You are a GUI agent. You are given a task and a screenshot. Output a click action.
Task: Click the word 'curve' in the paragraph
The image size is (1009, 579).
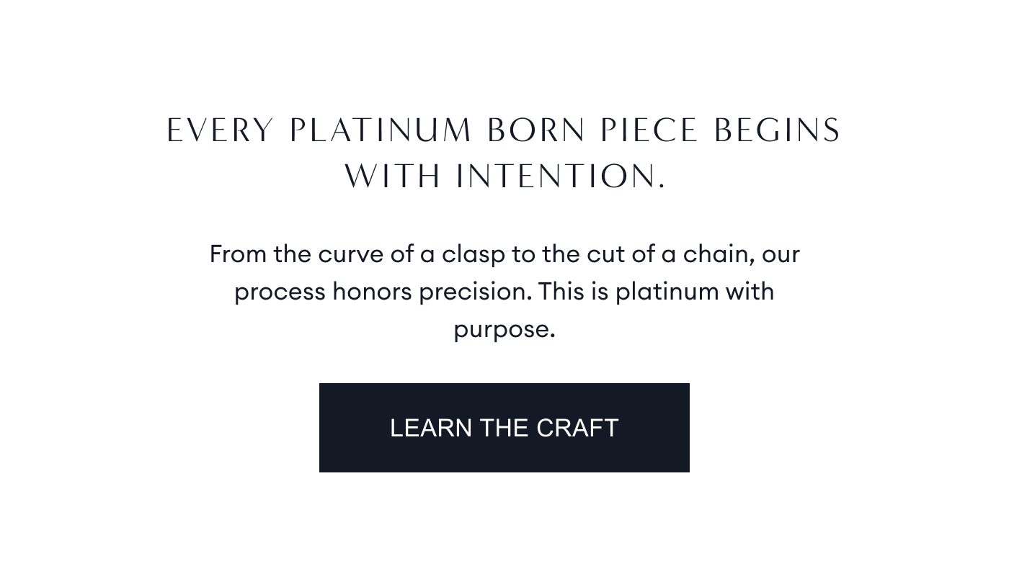click(350, 254)
